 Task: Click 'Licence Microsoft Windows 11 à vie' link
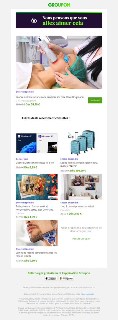pos(35,163)
